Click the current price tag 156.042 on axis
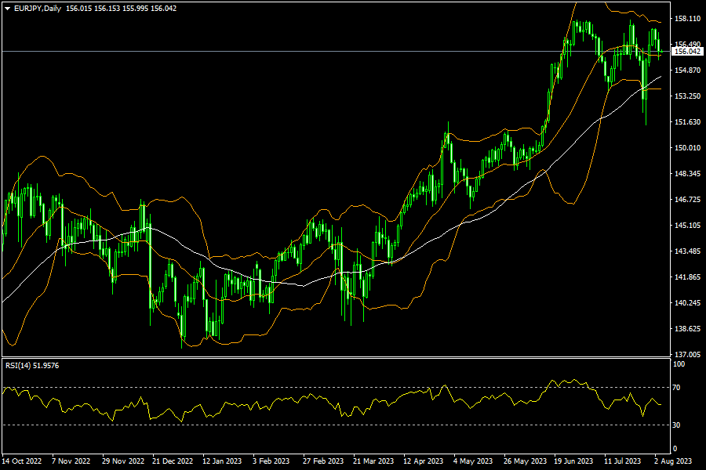Viewport: 706px width, 470px height. (x=687, y=51)
